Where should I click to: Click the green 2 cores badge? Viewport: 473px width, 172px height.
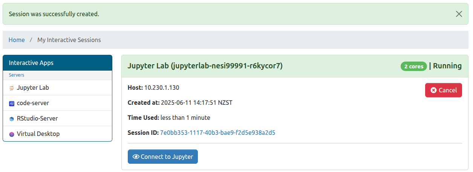click(x=413, y=66)
